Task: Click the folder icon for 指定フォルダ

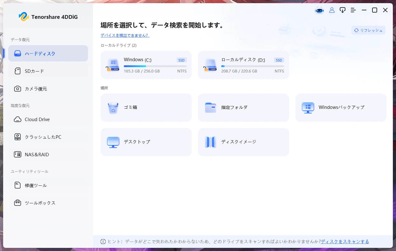Action: (x=210, y=108)
